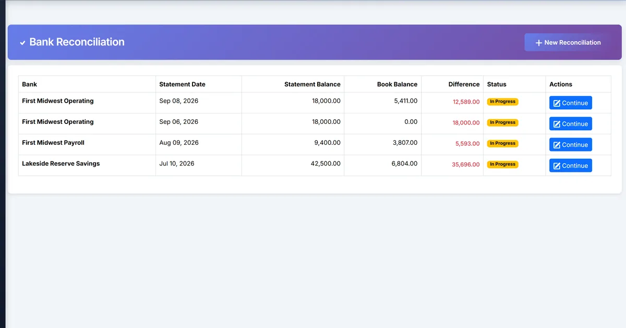This screenshot has width=626, height=328.
Task: Click the New Reconciliation button
Action: [x=568, y=43]
